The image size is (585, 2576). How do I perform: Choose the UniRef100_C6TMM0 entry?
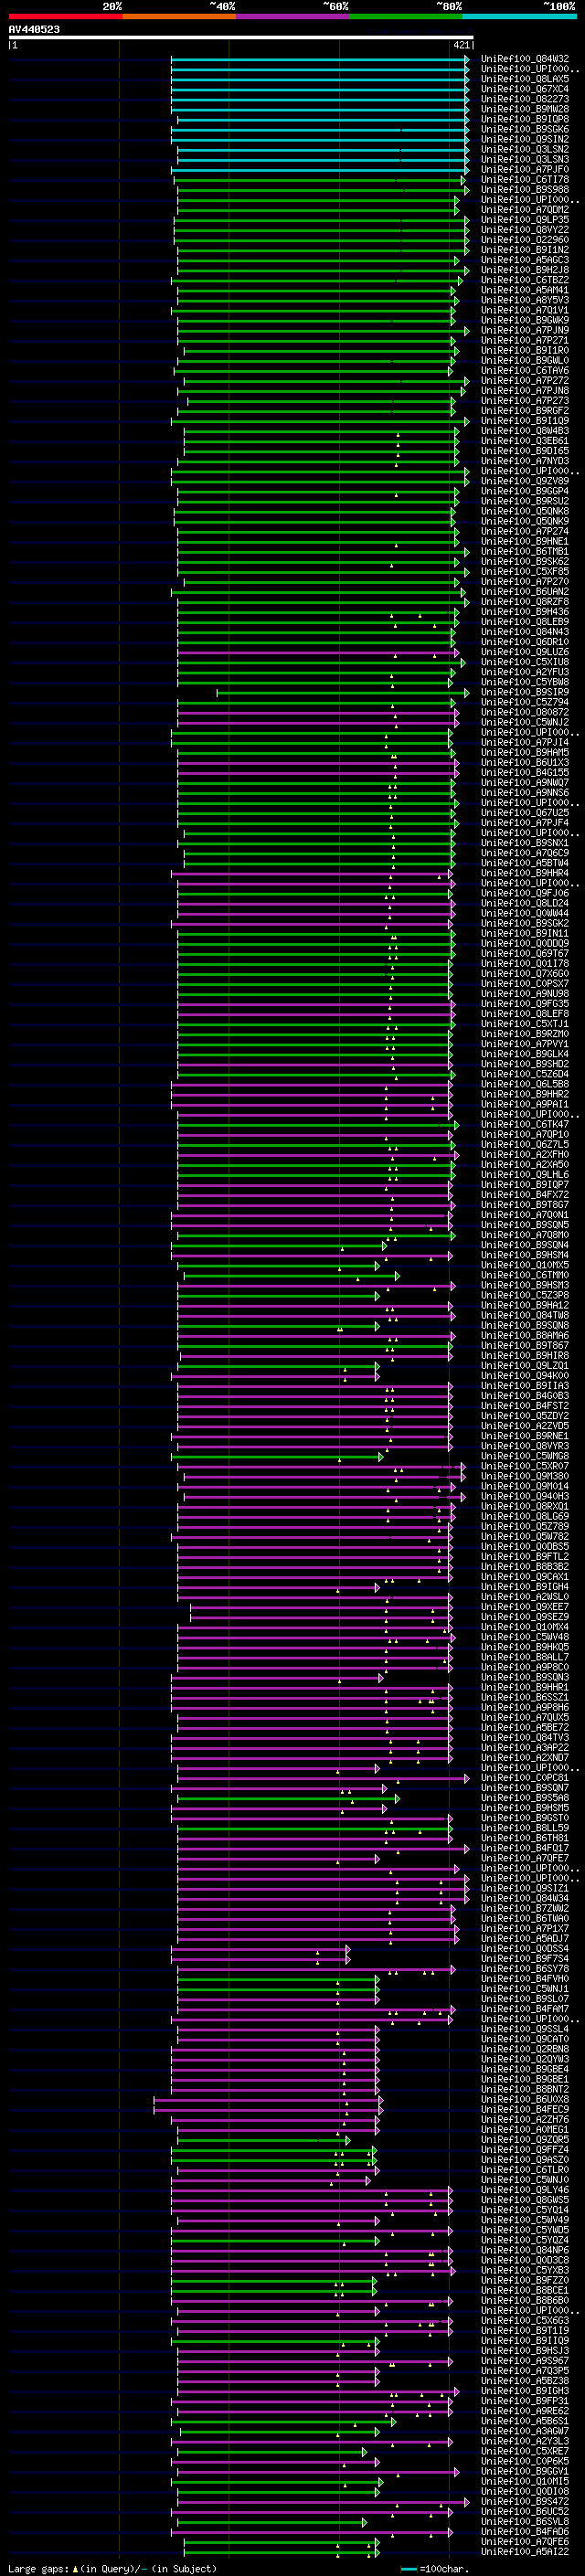[x=525, y=1275]
